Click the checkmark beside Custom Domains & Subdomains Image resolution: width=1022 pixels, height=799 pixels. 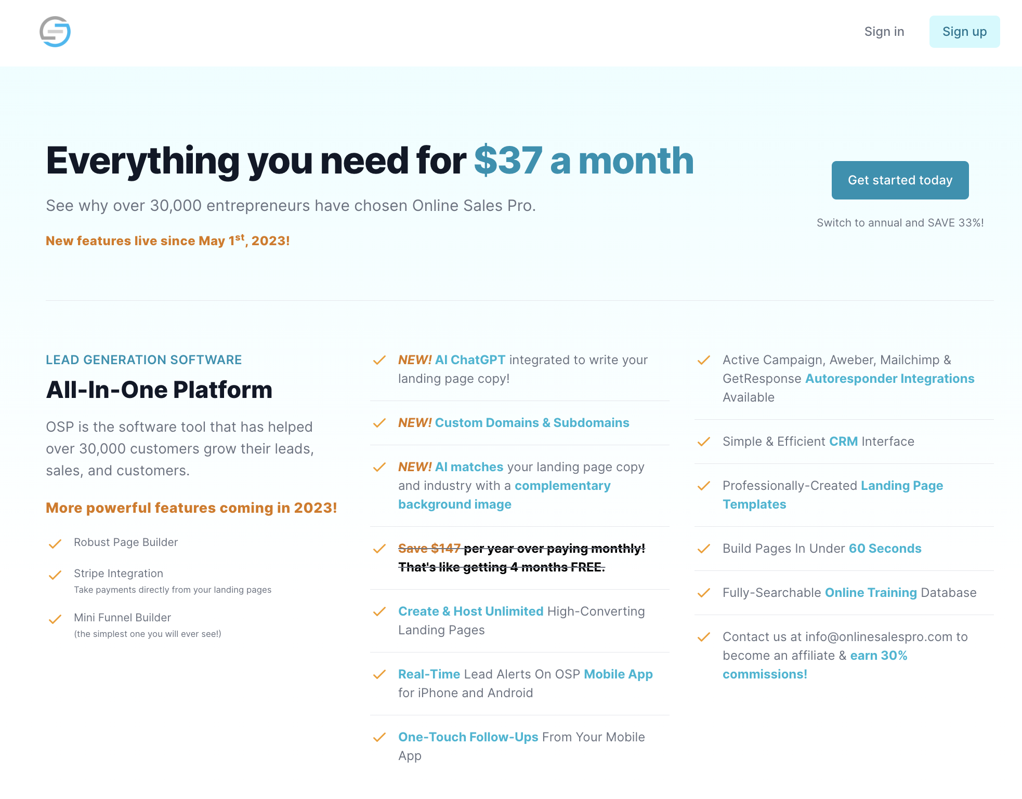coord(379,423)
